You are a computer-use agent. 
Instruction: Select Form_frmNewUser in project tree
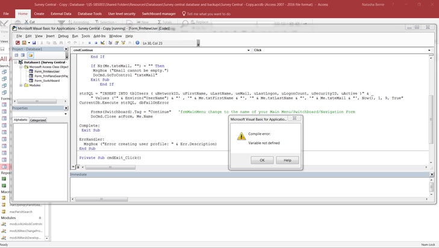[x=47, y=72]
